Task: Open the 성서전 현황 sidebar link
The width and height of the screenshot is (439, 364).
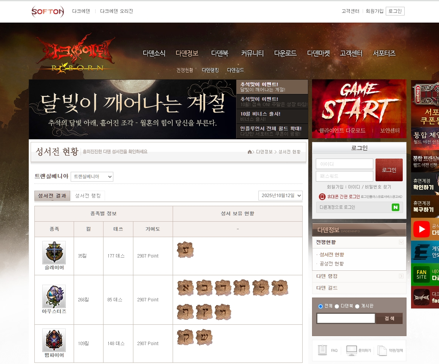Action: [x=332, y=254]
